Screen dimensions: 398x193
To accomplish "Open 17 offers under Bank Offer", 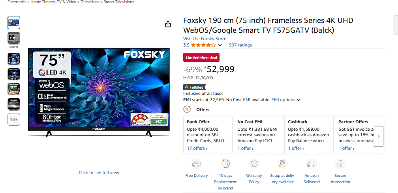I will click(197, 148).
